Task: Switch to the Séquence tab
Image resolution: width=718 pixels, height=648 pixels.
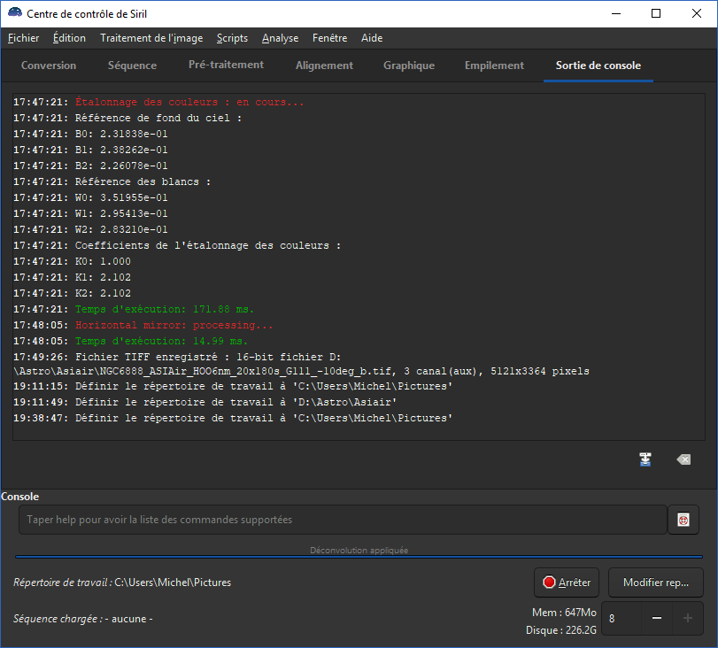Action: pyautogui.click(x=132, y=66)
